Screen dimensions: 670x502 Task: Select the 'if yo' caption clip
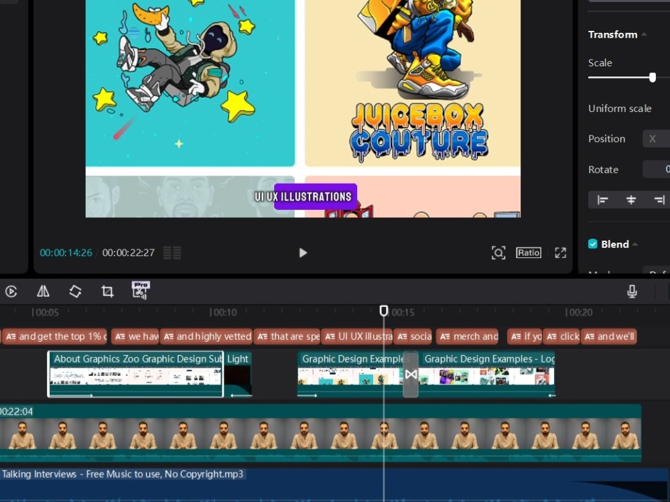tap(525, 336)
